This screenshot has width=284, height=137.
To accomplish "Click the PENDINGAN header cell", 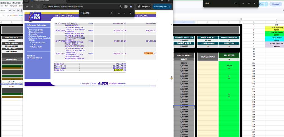I will click(x=208, y=57).
